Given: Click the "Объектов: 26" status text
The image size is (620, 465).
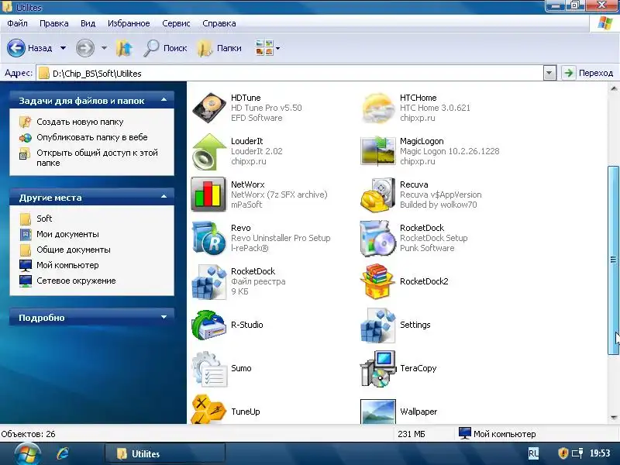Looking at the screenshot, I should coord(28,434).
